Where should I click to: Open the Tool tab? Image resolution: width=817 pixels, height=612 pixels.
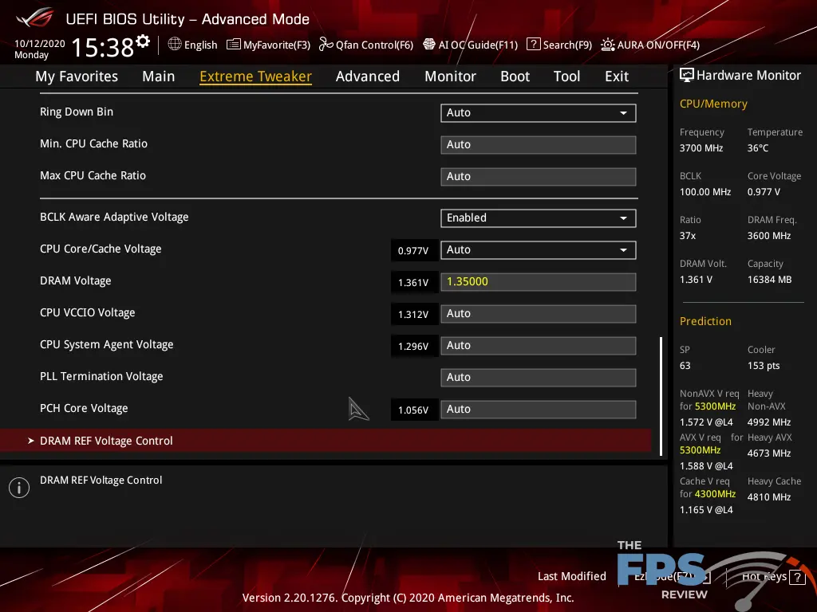(x=567, y=76)
